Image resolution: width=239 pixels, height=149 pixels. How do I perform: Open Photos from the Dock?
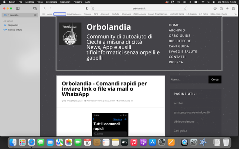(69, 142)
